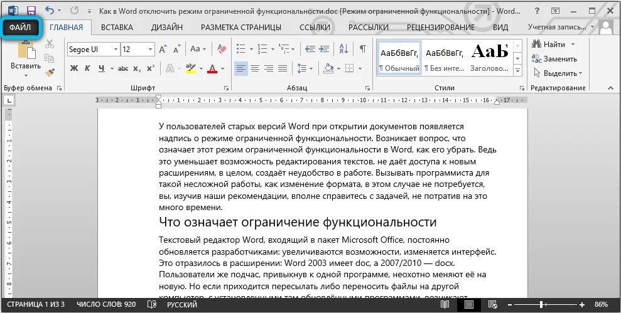Screen dimensions: 621x313
Task: Switch to web layout view
Action: coord(493,304)
